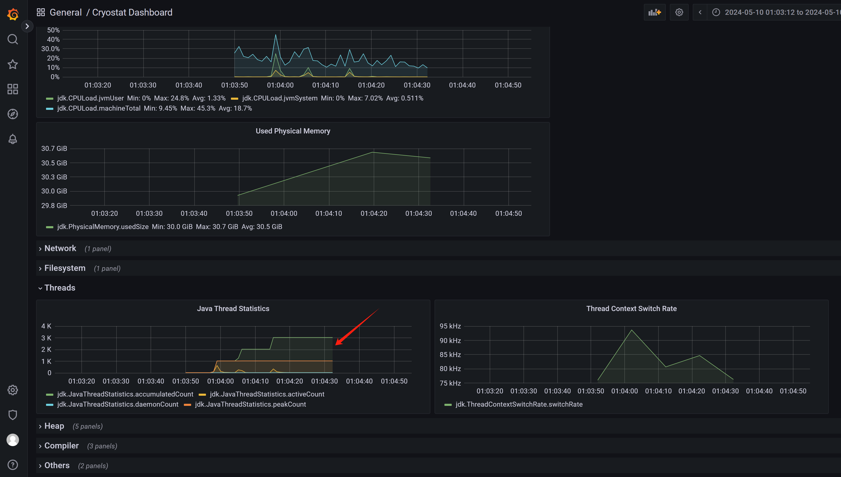Open Server Admin shield icon

tap(13, 415)
